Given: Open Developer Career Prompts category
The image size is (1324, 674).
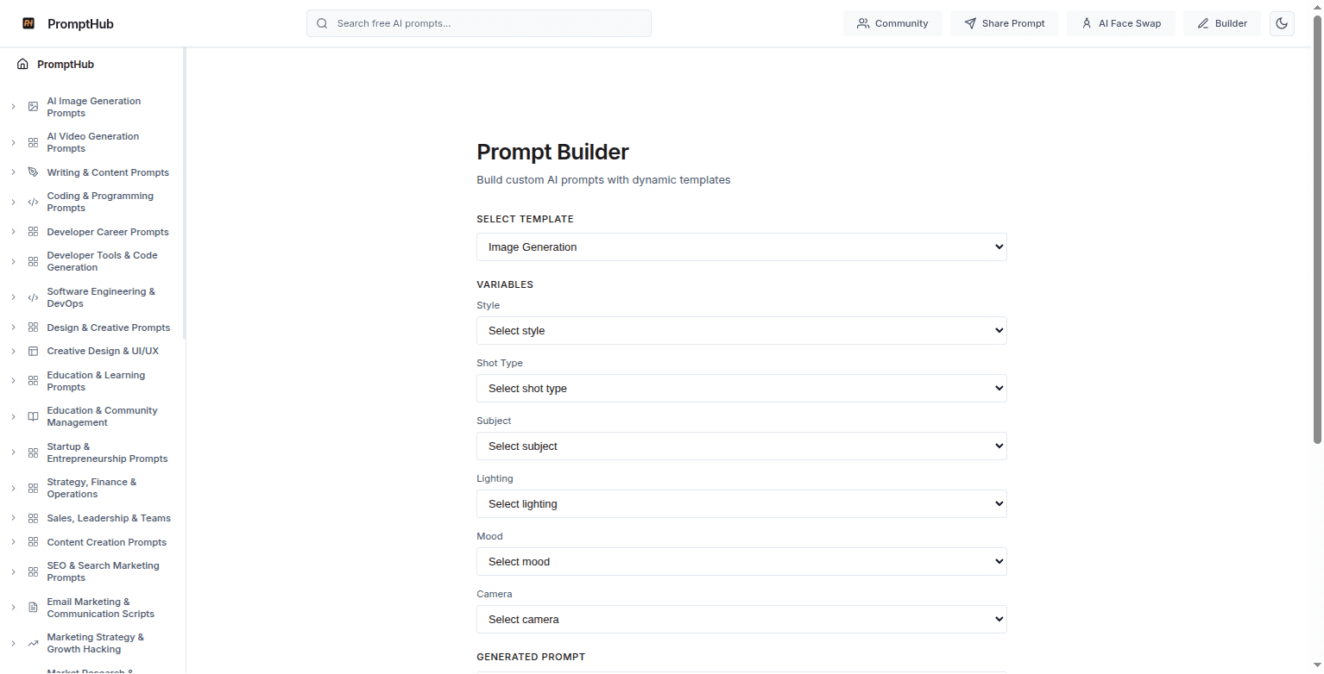Looking at the screenshot, I should (108, 232).
